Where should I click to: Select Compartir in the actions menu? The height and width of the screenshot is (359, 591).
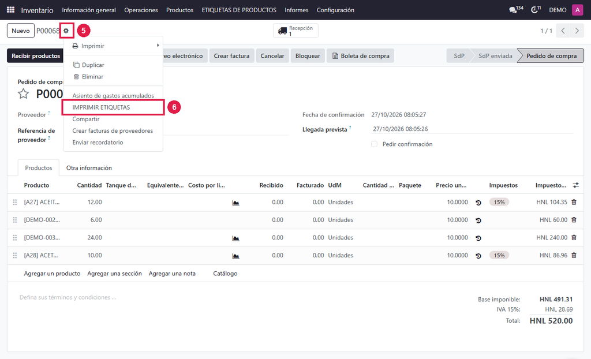[113, 119]
